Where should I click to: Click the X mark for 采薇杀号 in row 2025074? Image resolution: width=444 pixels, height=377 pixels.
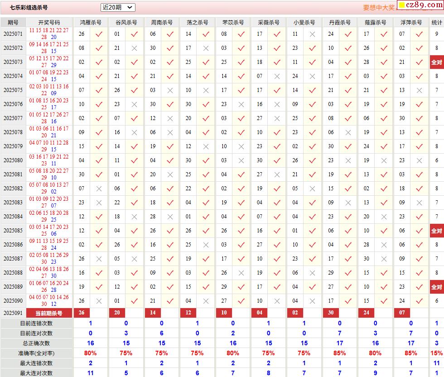tap(277, 77)
